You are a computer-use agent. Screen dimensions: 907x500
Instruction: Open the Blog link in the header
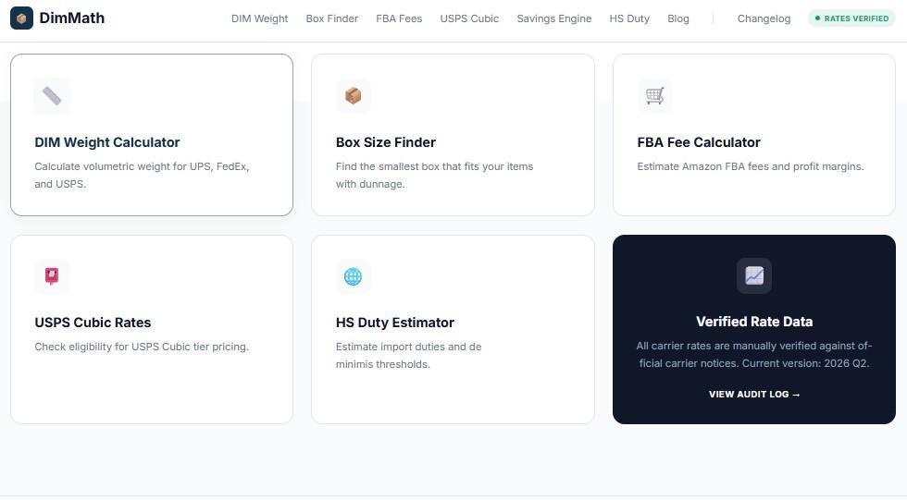[x=677, y=18]
